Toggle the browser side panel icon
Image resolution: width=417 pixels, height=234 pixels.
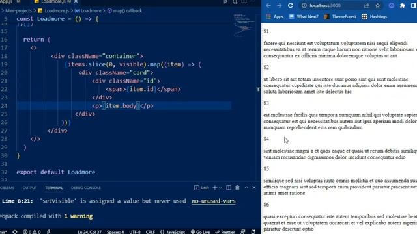pyautogui.click(x=414, y=6)
